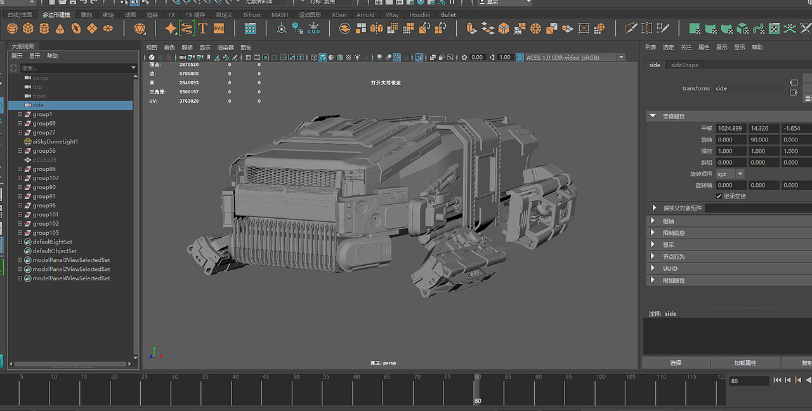Create a polygon plane from the shelf
The width and height of the screenshot is (812, 411).
pyautogui.click(x=92, y=28)
